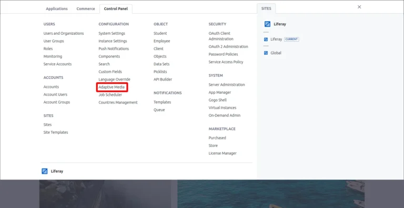The width and height of the screenshot is (404, 208).
Task: Open Monitoring under Users
Action: coord(53,56)
